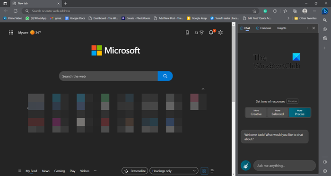This screenshot has width=331, height=176.
Task: Show more feed categories ellipsis
Action: coord(95,171)
